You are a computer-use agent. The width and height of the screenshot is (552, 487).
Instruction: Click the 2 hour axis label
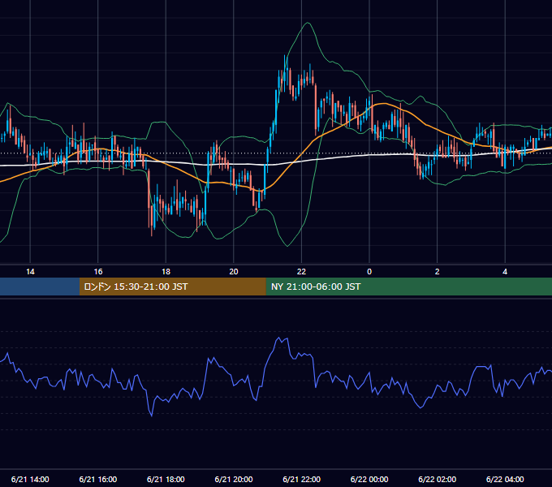tap(437, 272)
